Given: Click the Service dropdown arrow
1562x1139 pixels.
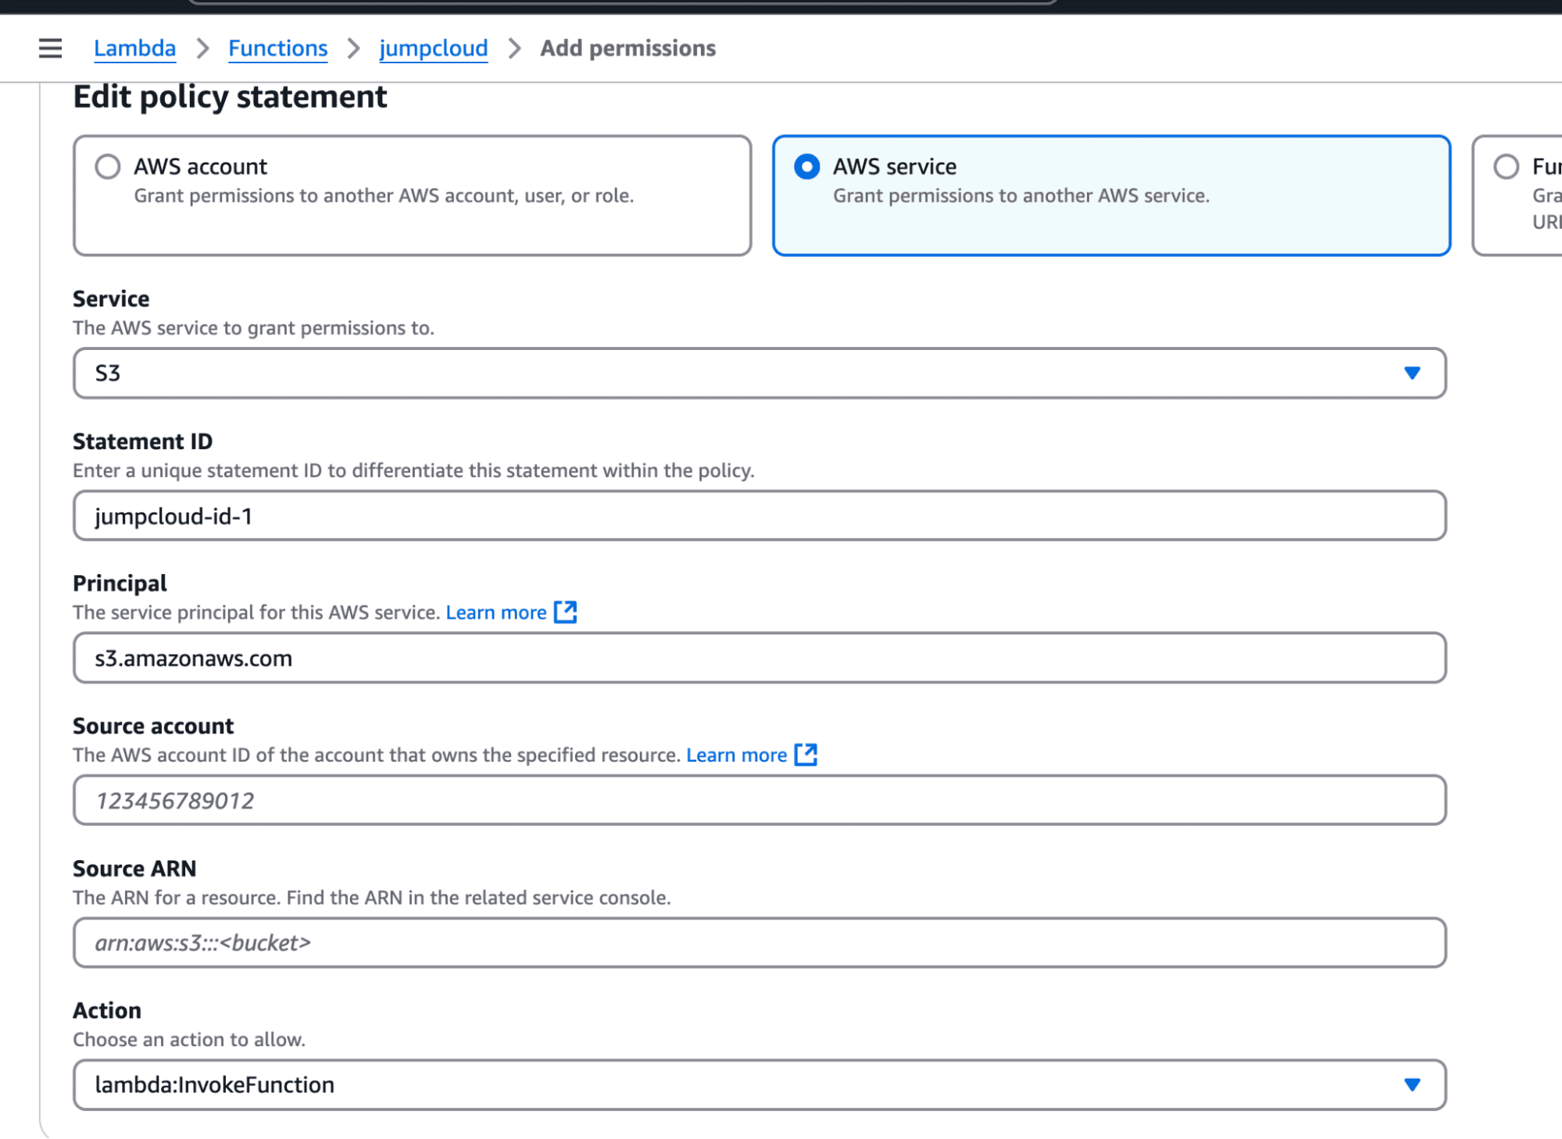Looking at the screenshot, I should point(1411,373).
